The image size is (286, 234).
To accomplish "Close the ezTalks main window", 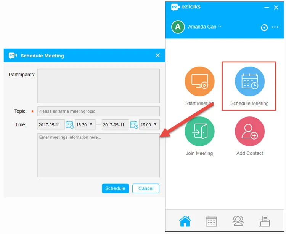I will pos(276,8).
